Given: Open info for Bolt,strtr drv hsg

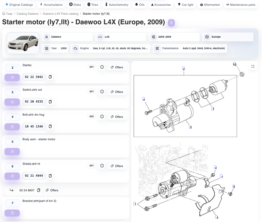Looking at the screenshot, I should point(102,117).
